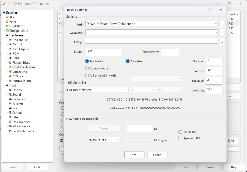Click the Input joystick icon
247x172 pixels.
(10, 108)
